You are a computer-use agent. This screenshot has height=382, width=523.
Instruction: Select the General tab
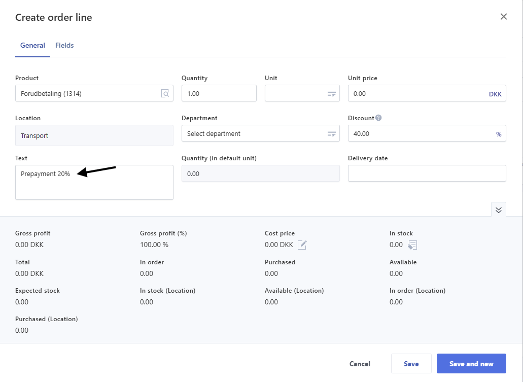[32, 46]
